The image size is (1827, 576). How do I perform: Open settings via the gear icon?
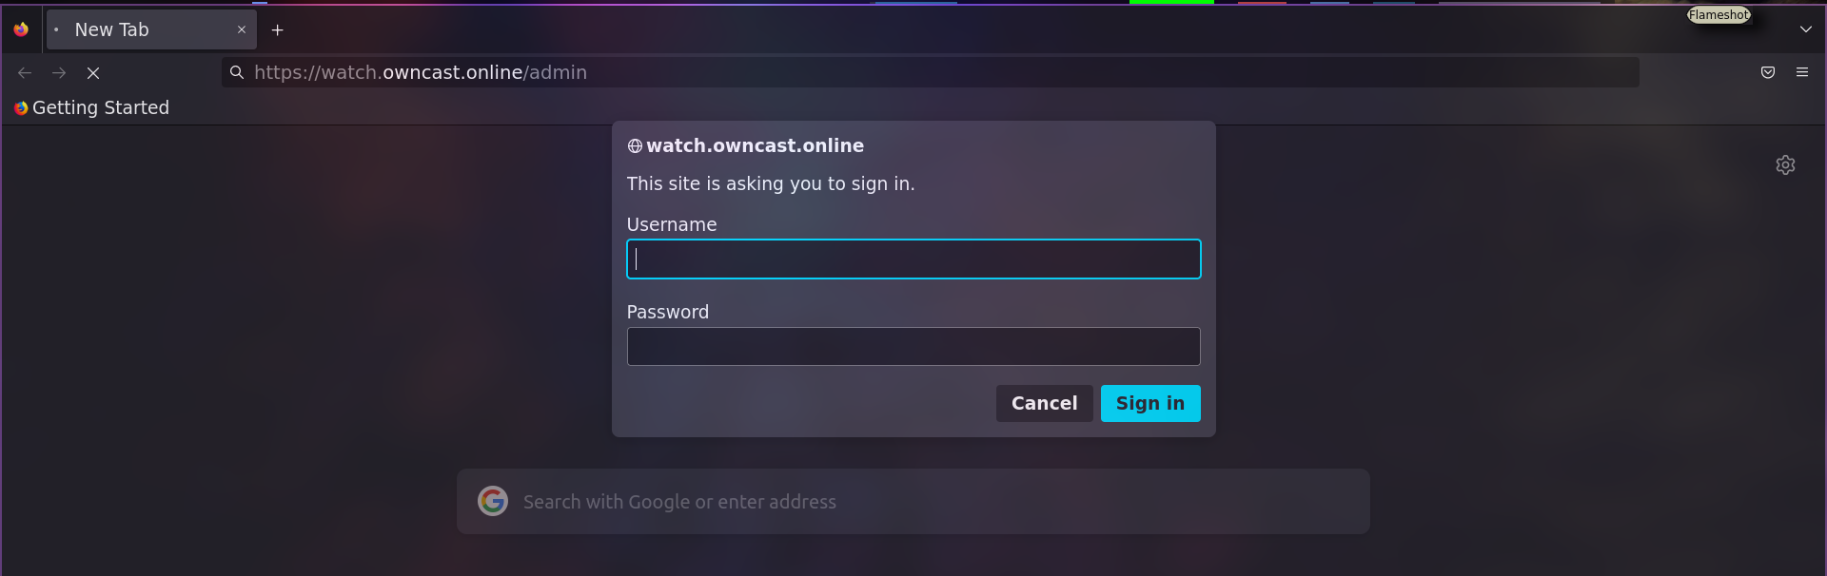click(x=1785, y=164)
